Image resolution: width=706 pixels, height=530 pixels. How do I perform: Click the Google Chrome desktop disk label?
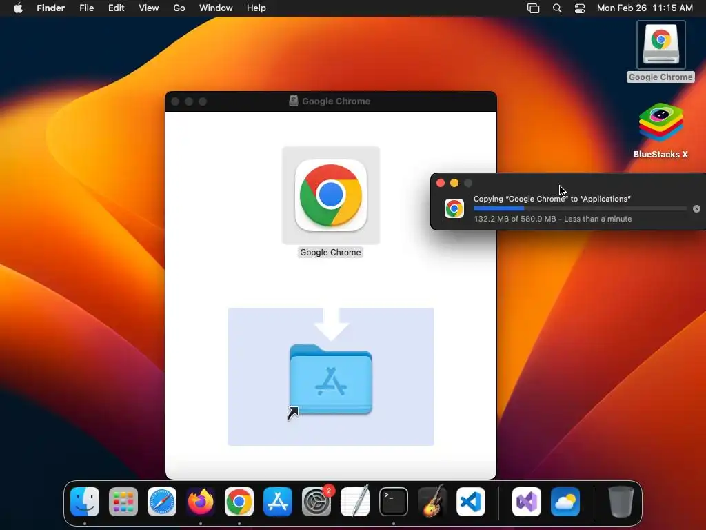click(x=660, y=77)
